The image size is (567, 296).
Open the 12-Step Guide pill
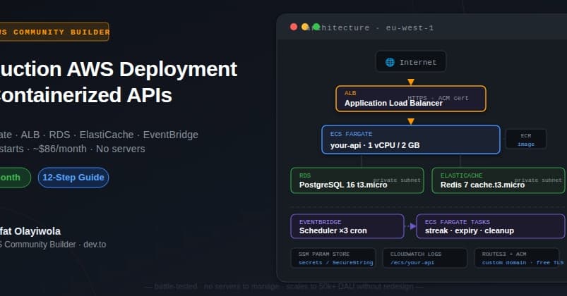pos(73,178)
